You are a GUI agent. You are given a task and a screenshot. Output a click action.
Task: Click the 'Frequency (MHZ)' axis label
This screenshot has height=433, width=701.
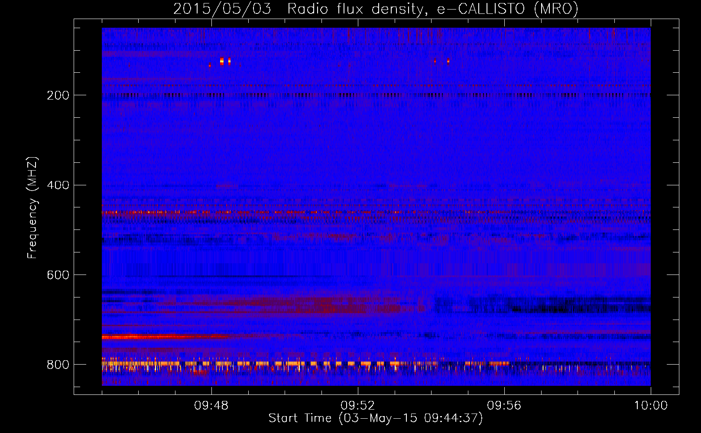pyautogui.click(x=32, y=208)
